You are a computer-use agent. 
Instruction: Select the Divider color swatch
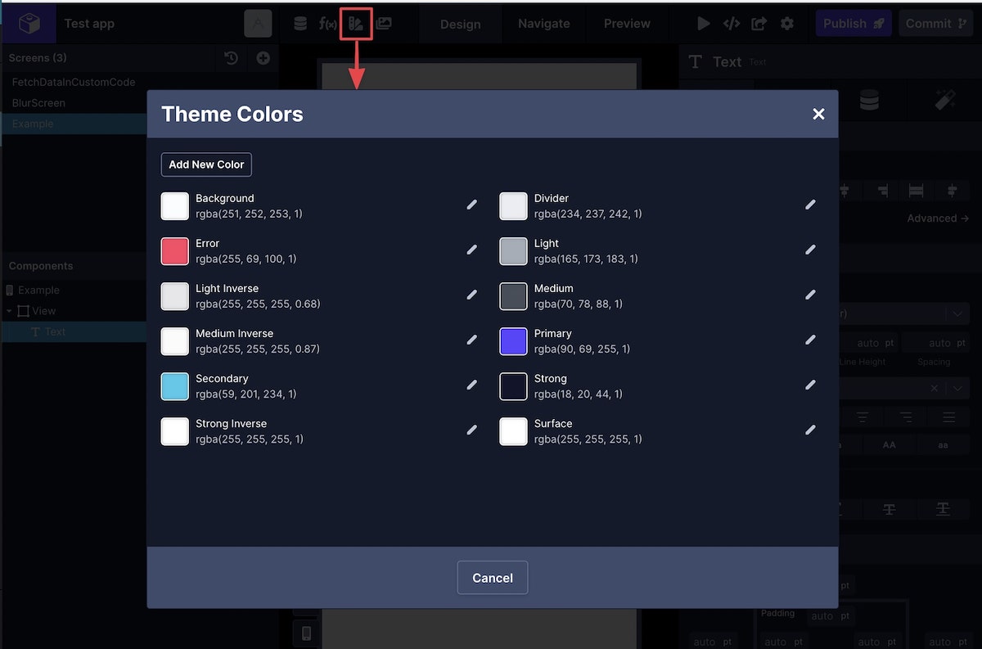pos(513,206)
